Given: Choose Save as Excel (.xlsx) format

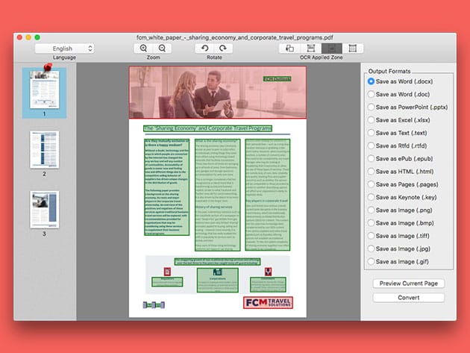Looking at the screenshot, I should pyautogui.click(x=372, y=120).
